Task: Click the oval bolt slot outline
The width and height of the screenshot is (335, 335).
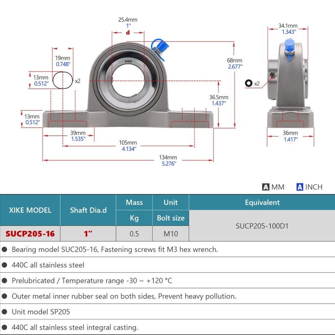Action: click(62, 80)
